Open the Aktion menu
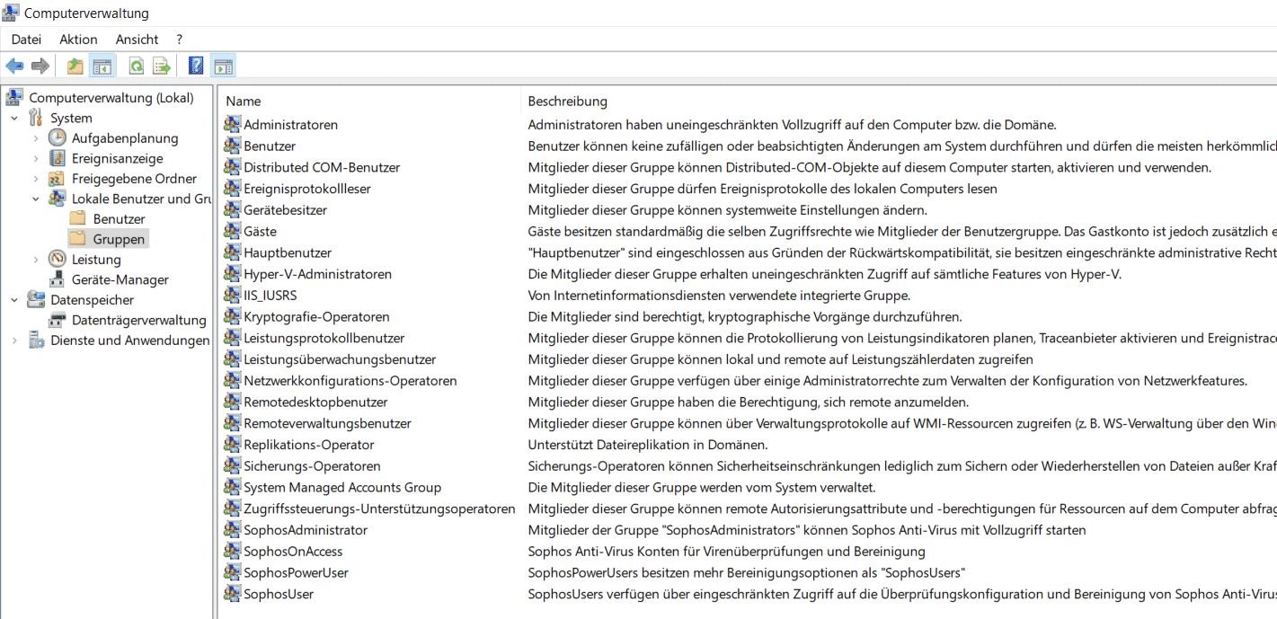 (x=78, y=40)
